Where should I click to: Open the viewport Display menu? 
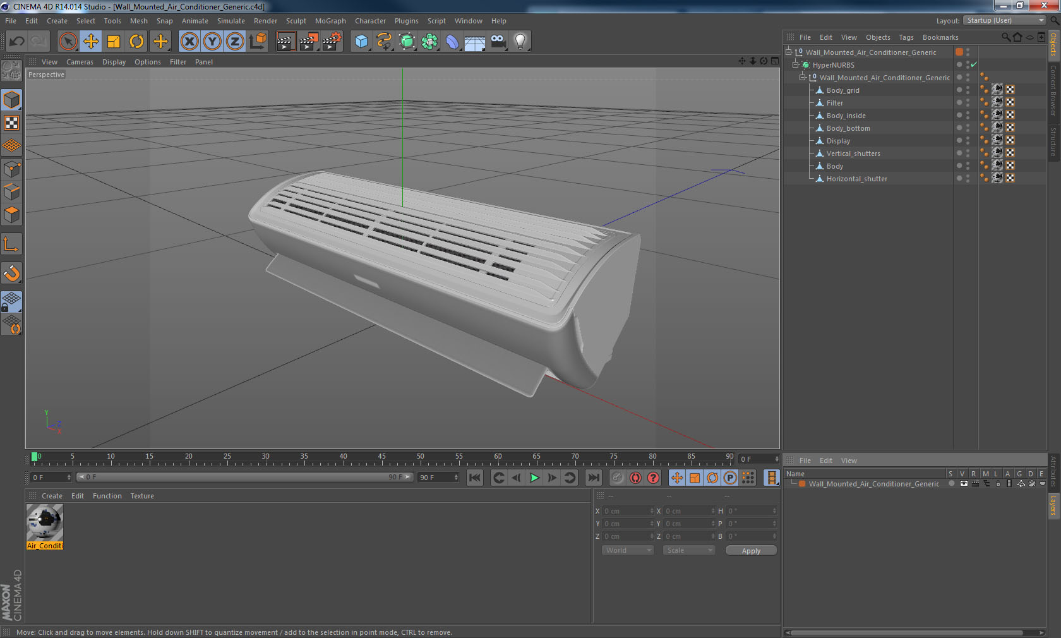(114, 62)
